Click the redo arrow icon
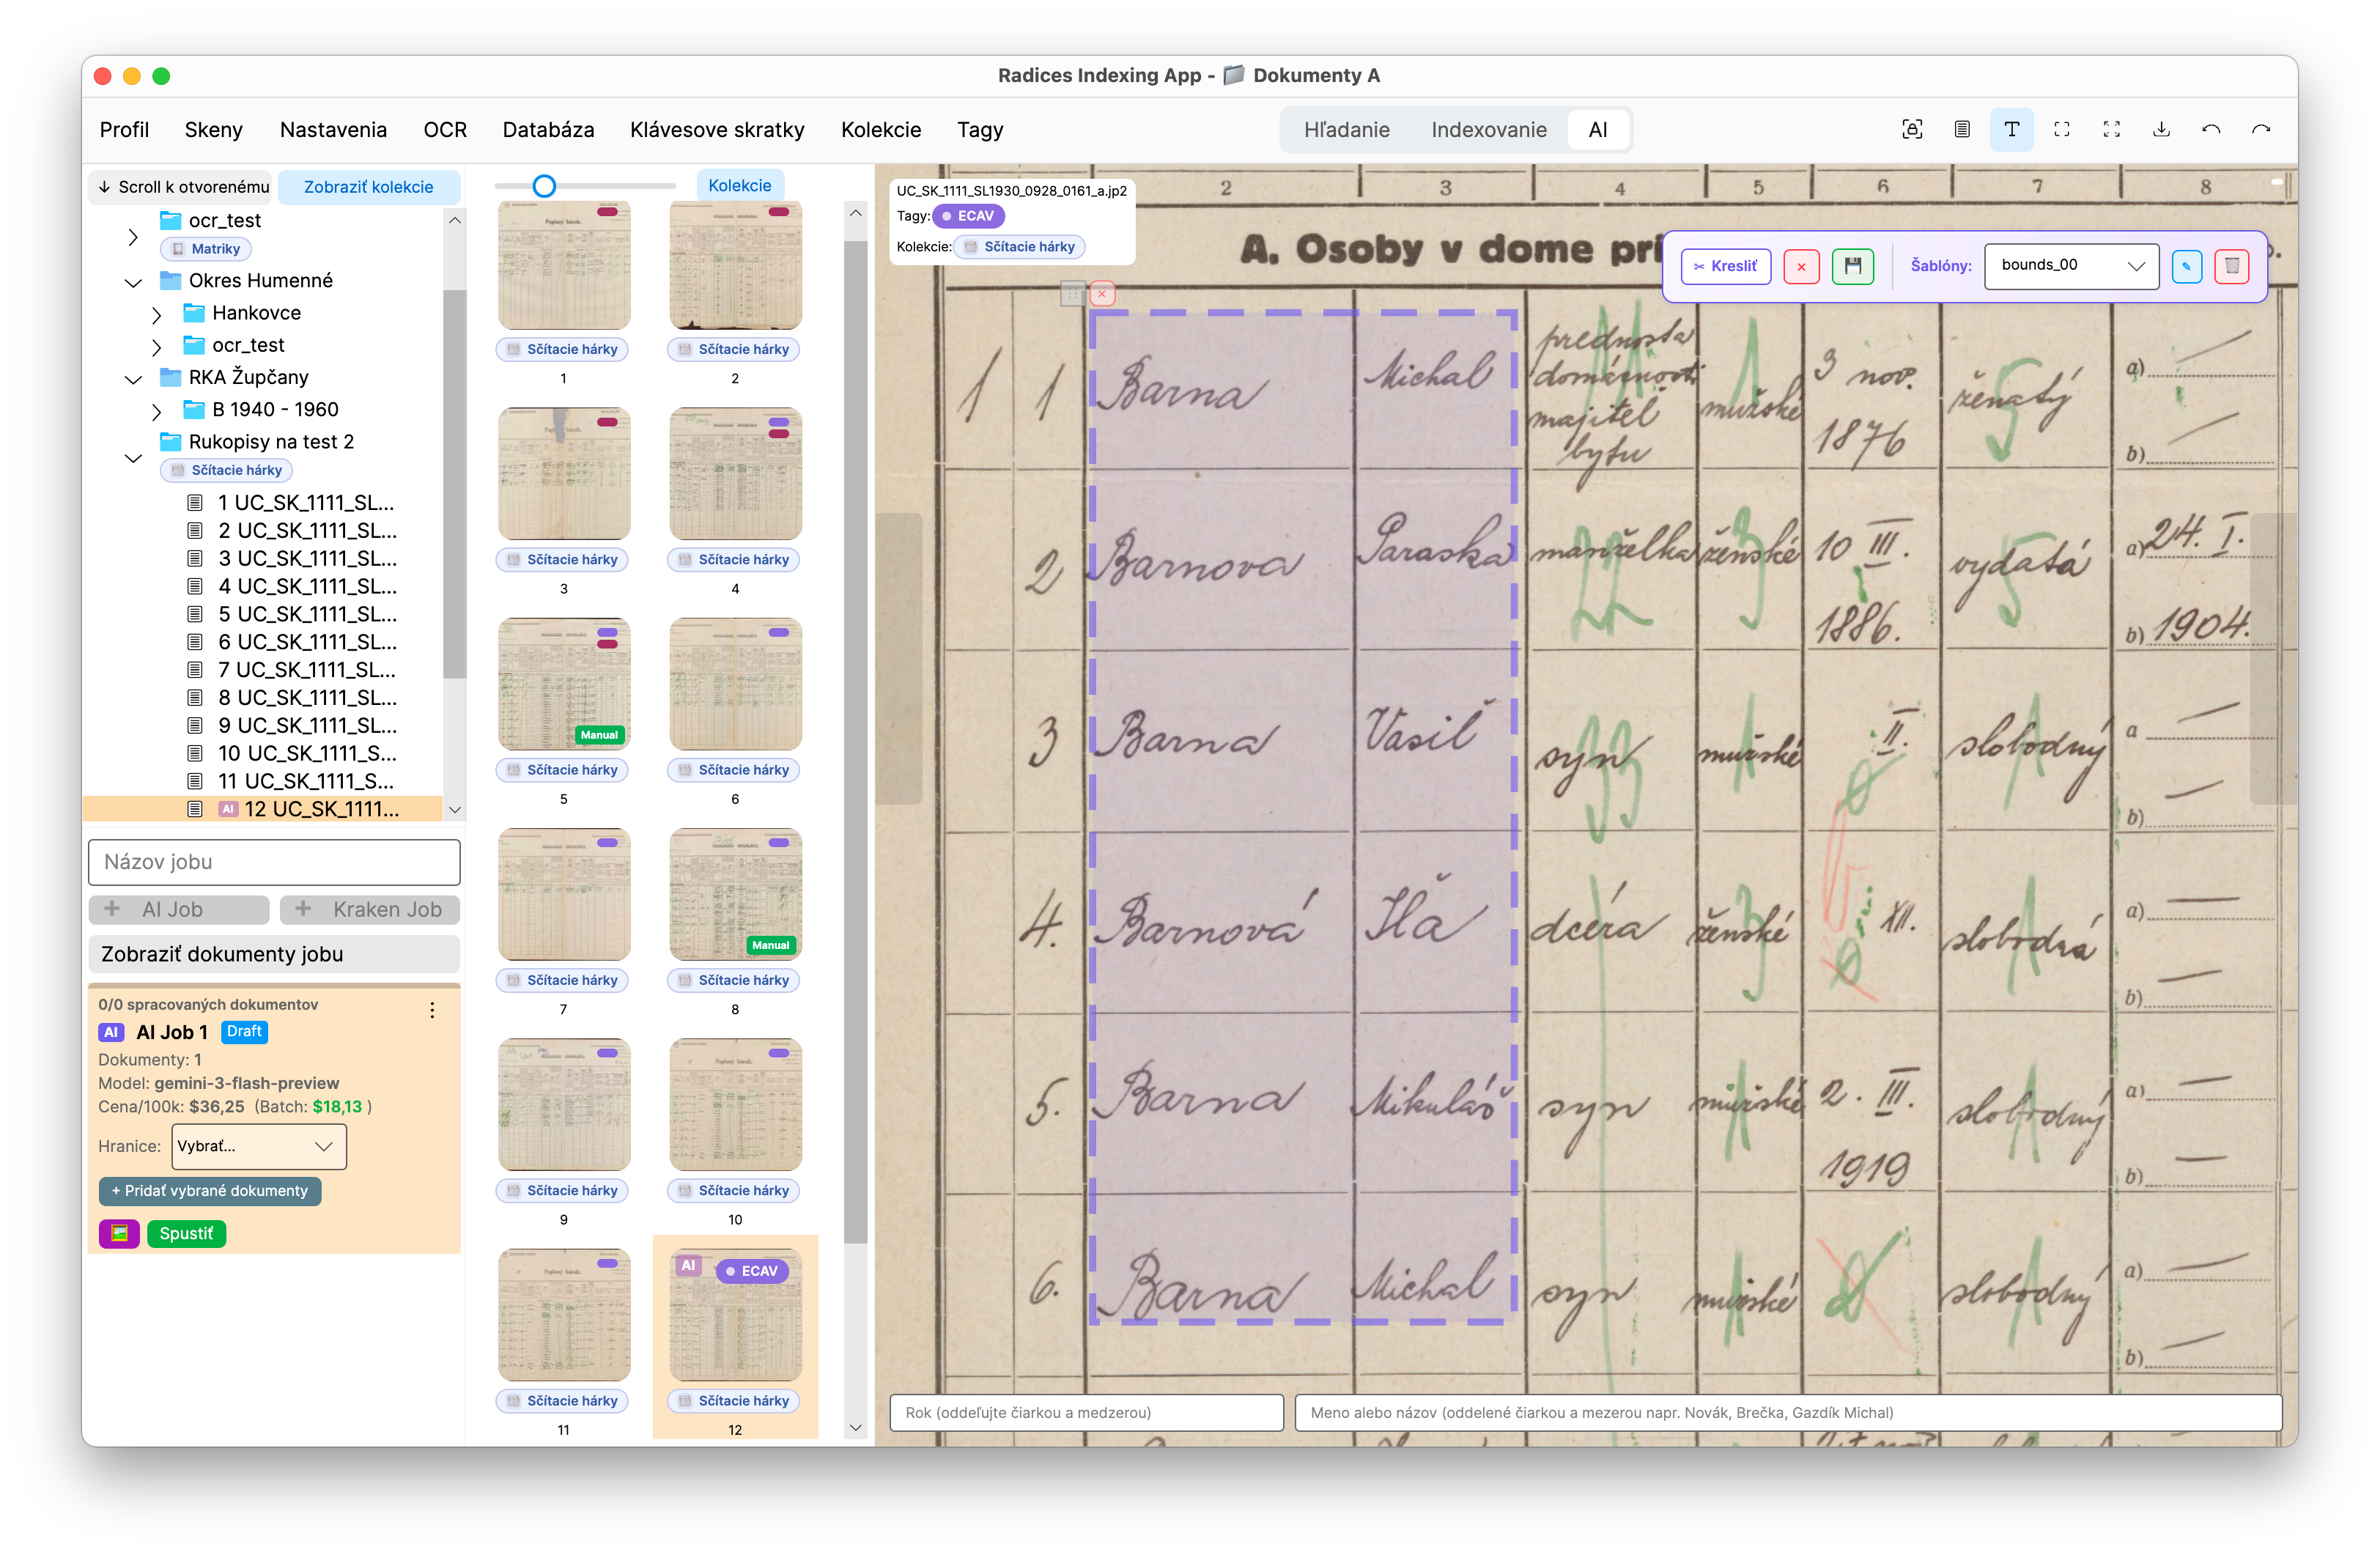The width and height of the screenshot is (2380, 1555). 2260,130
